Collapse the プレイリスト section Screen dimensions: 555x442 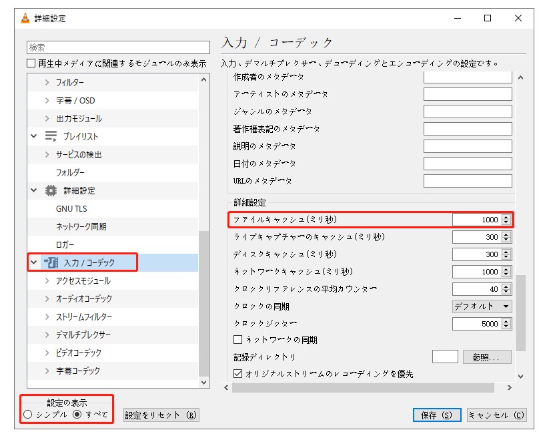(x=33, y=134)
